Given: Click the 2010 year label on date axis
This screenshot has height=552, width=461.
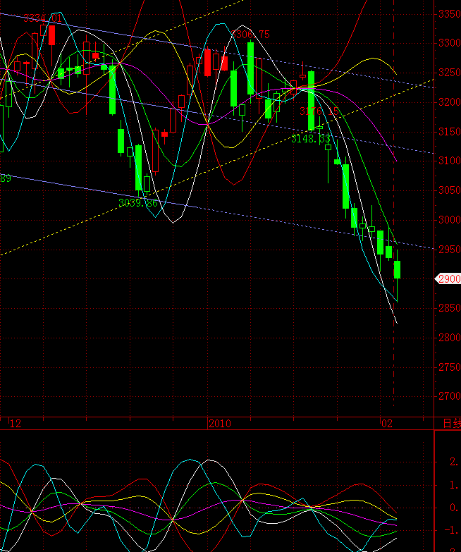Looking at the screenshot, I should [220, 424].
